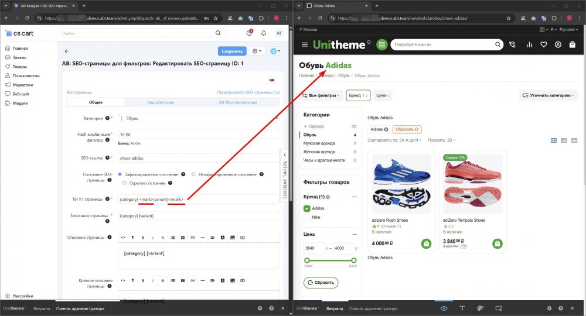Open the storefront shopping cart icon
Screen dimensions: 586x316
572,44
